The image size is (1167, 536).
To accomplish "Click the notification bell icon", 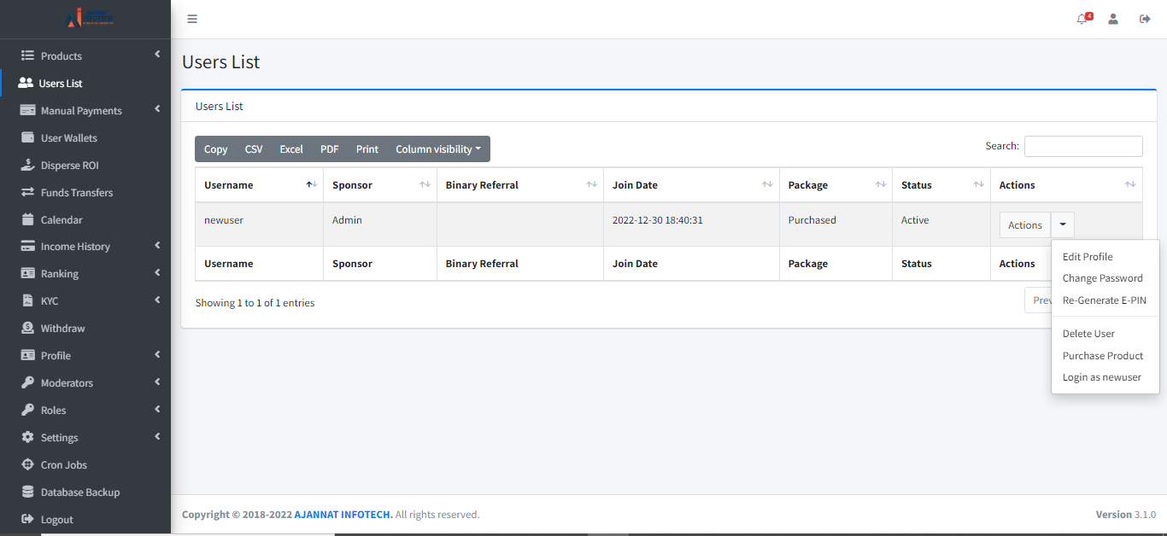I will pyautogui.click(x=1082, y=19).
